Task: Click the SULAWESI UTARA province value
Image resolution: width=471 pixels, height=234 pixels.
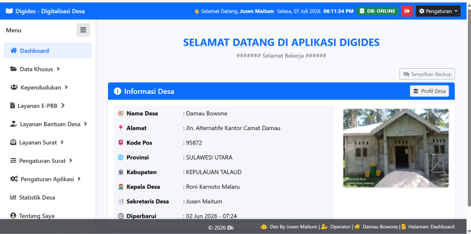Action: coord(209,158)
